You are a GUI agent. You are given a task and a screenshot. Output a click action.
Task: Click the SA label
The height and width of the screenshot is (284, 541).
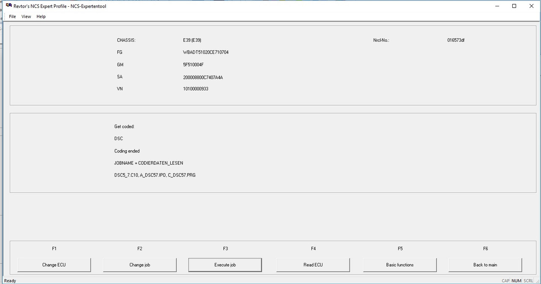click(x=120, y=77)
